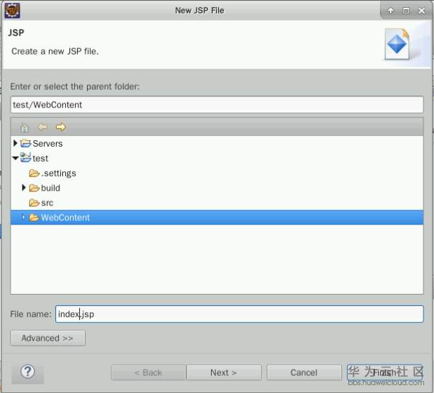Click the Next button
This screenshot has height=393, width=434.
tap(224, 372)
